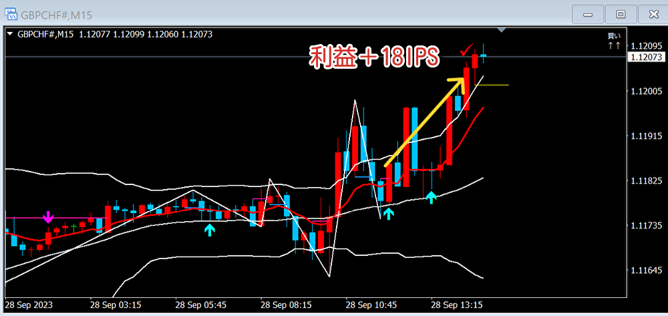Open the chart header dropdown triangle before GBPCHF#,M15

(11, 35)
